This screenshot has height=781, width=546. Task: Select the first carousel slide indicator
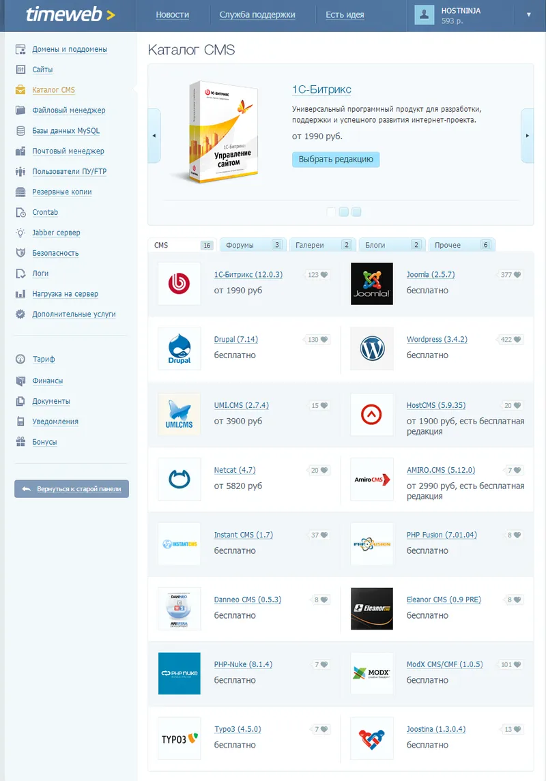(x=331, y=211)
